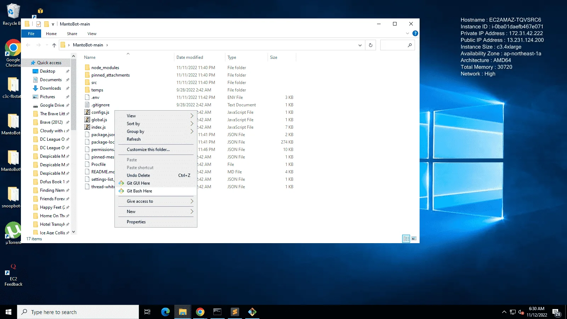Select the .gitignore file
This screenshot has width=567, height=319.
(x=100, y=105)
